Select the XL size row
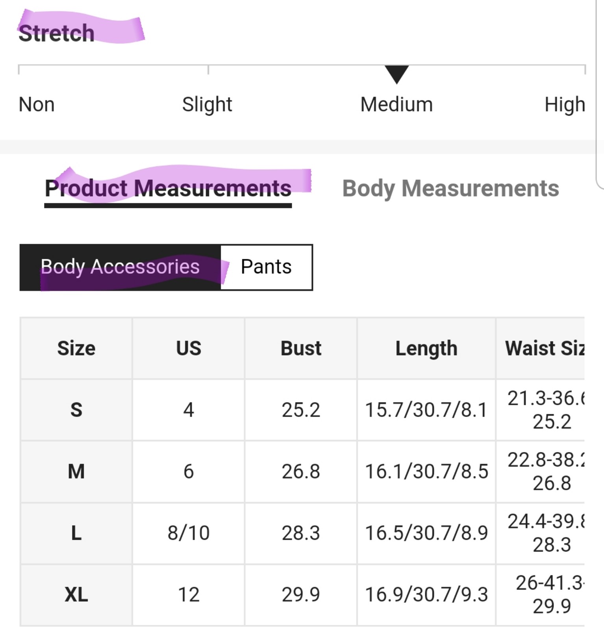604x630 pixels. pos(302,595)
